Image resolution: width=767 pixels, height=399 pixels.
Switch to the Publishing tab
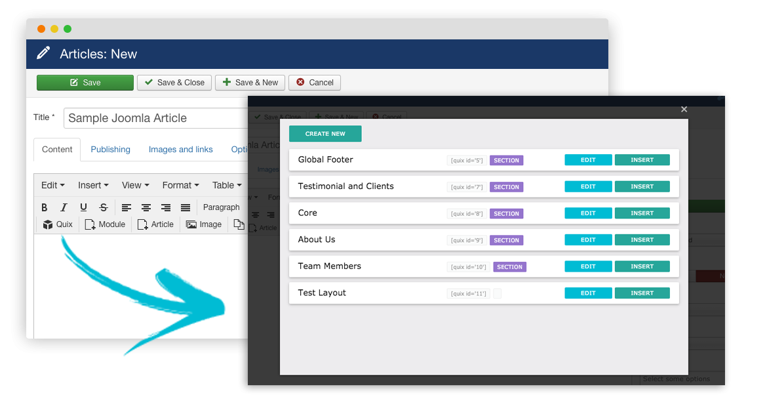[110, 149]
